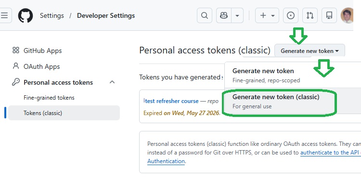The width and height of the screenshot is (361, 180).
Task: Open OAuth Apps in sidebar
Action: pyautogui.click(x=42, y=66)
